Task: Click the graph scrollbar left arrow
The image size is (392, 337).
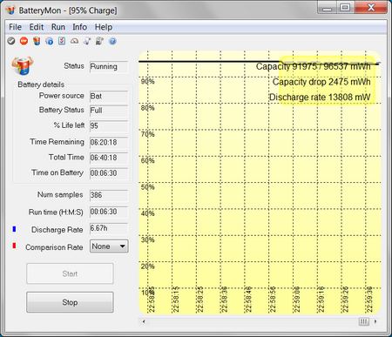Action: tap(144, 321)
